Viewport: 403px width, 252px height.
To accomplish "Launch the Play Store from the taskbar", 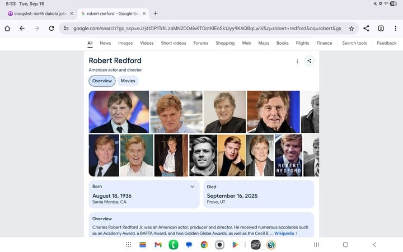I will pos(235,245).
